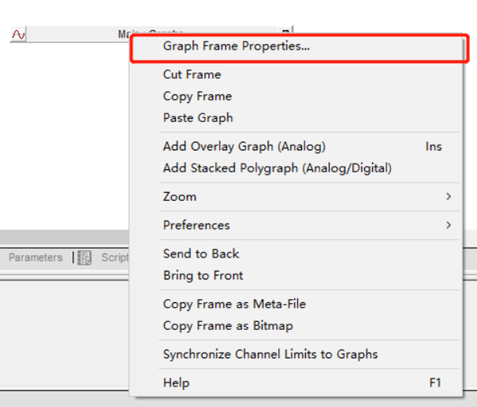Screen dimensions: 477x407
Task: Click Synchronize Channel Limits to Graphs
Action: click(x=270, y=354)
